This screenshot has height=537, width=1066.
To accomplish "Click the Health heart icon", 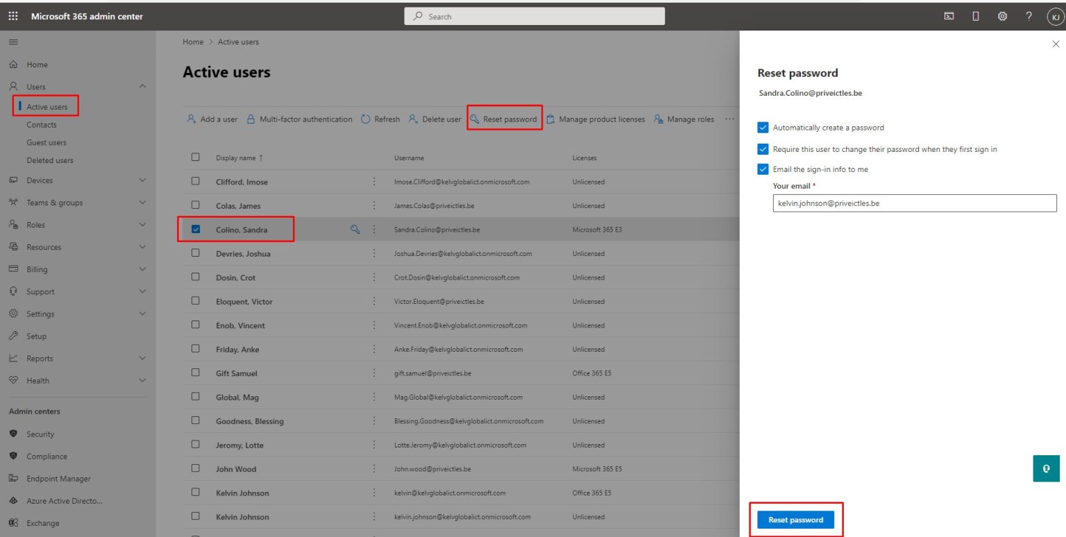I will coord(13,380).
